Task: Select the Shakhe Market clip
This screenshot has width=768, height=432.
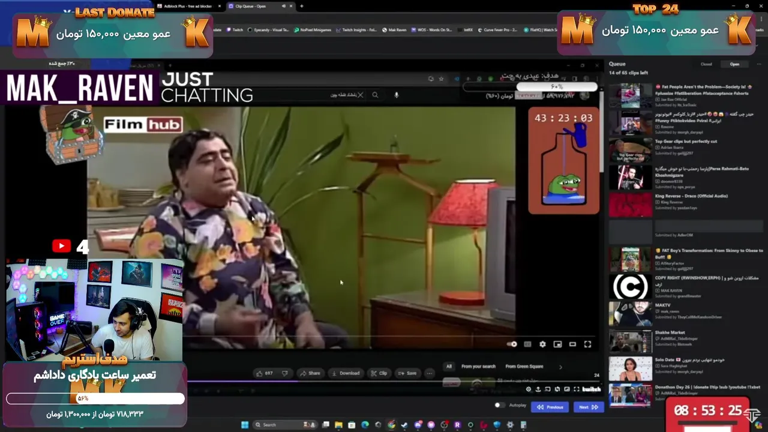Action: tap(686, 341)
